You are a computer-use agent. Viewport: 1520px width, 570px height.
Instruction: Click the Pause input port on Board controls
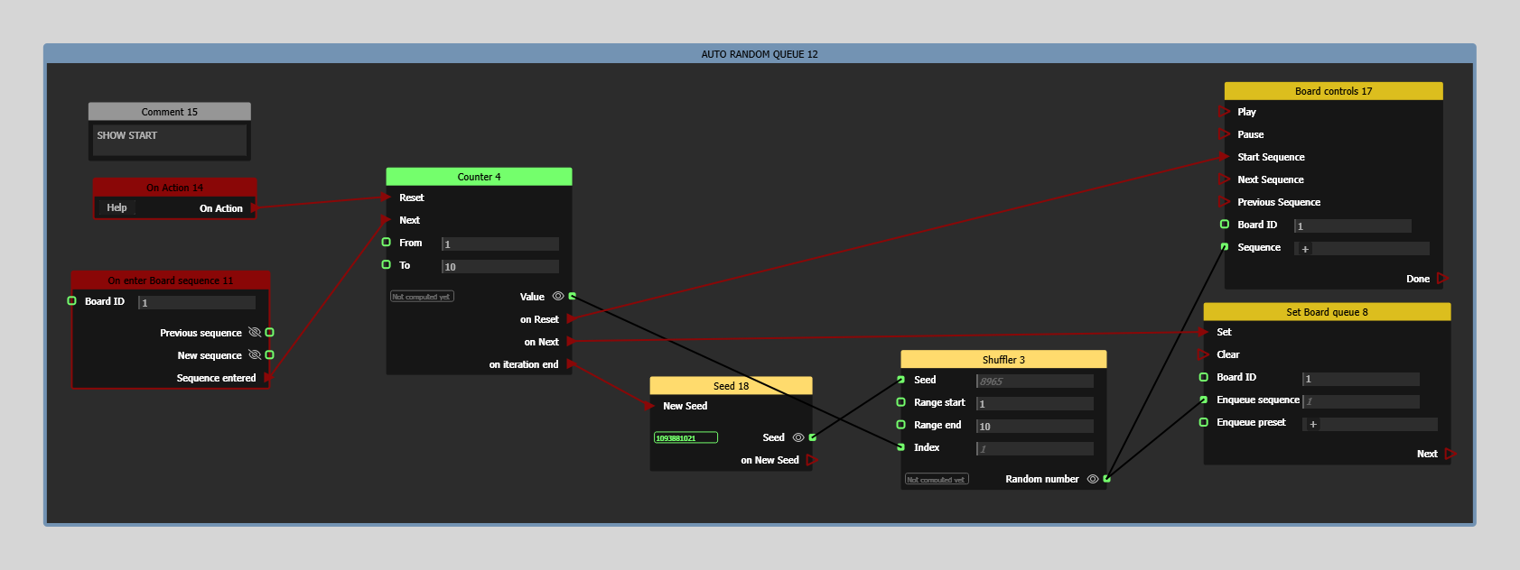pos(1225,134)
